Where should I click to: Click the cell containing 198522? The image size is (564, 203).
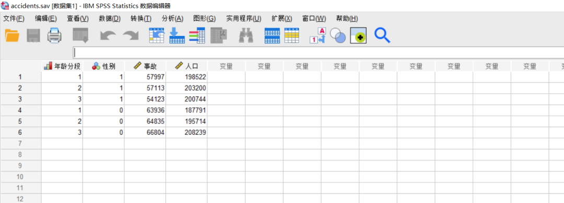[186, 77]
